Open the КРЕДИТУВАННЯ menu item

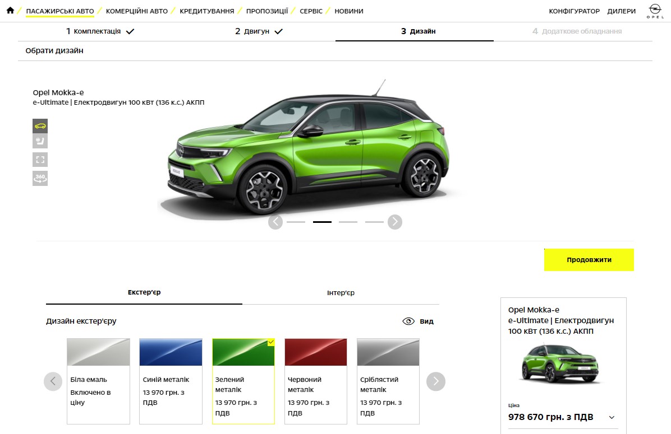pyautogui.click(x=206, y=10)
